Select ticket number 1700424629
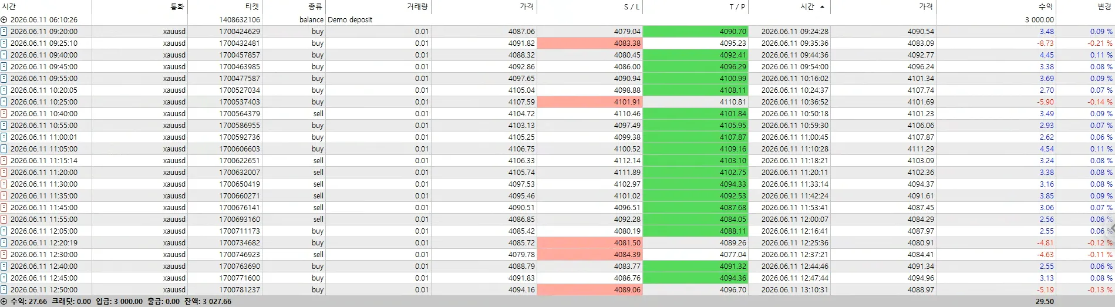 [240, 31]
